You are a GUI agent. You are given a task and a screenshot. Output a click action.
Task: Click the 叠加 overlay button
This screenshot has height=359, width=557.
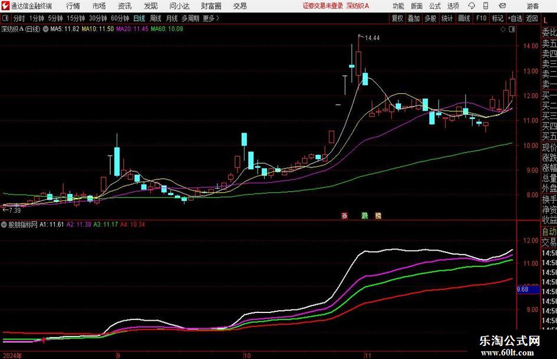414,18
